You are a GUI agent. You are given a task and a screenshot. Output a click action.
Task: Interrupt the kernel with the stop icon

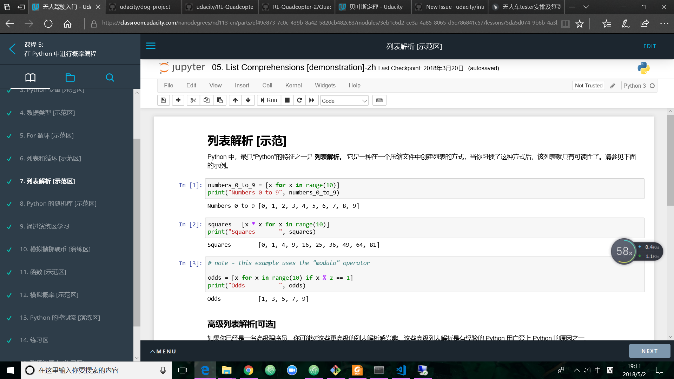click(x=287, y=100)
